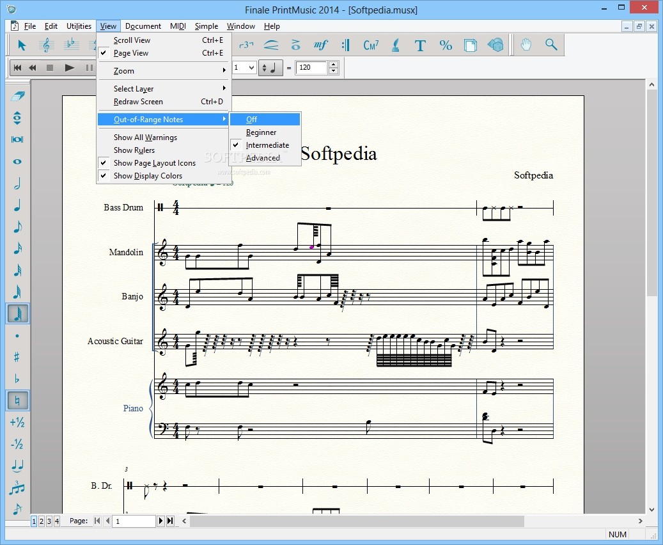Open the tempo note duration selector
The width and height of the screenshot is (663, 545).
(270, 68)
